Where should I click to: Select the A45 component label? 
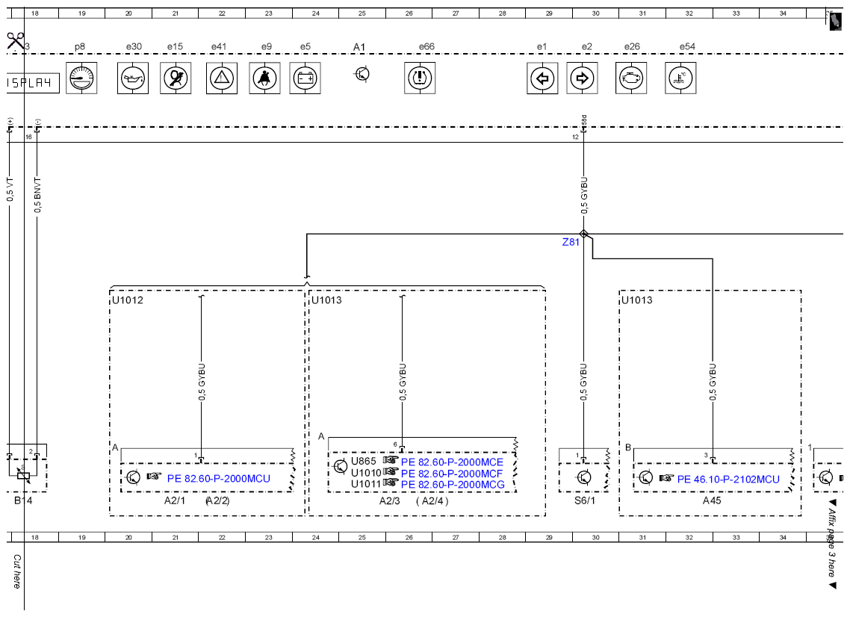(x=712, y=500)
